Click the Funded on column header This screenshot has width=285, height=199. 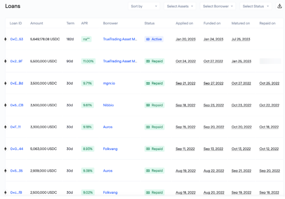pyautogui.click(x=212, y=23)
